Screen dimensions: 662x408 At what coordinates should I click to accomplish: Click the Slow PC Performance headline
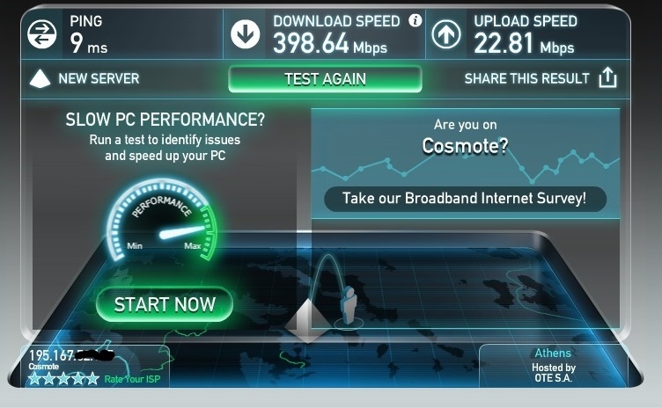point(165,120)
